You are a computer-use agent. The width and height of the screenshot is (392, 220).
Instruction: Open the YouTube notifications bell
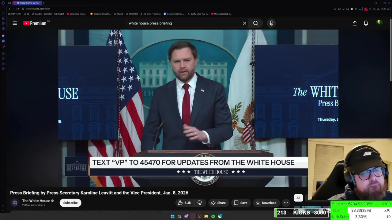(366, 23)
